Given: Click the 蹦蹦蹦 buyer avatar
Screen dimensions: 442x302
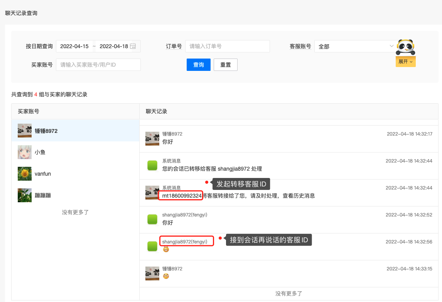Looking at the screenshot, I should pos(25,195).
